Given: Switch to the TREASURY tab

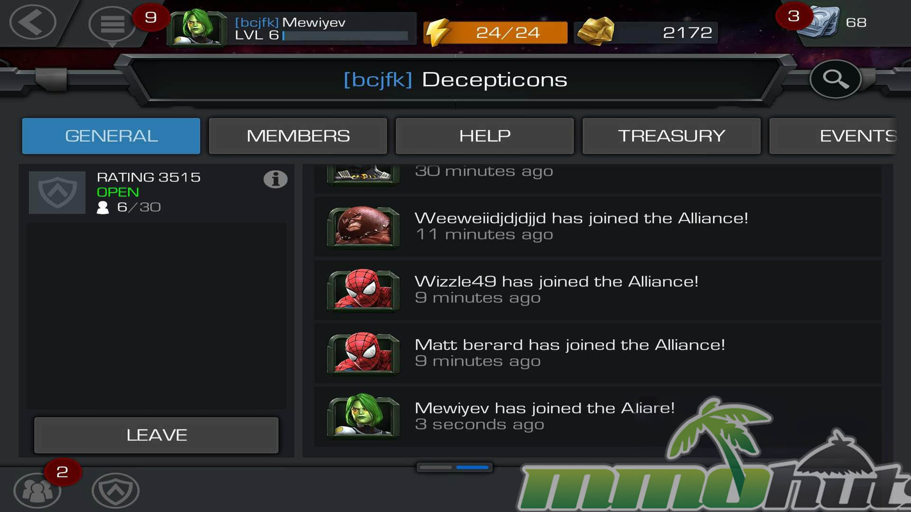Looking at the screenshot, I should (671, 136).
